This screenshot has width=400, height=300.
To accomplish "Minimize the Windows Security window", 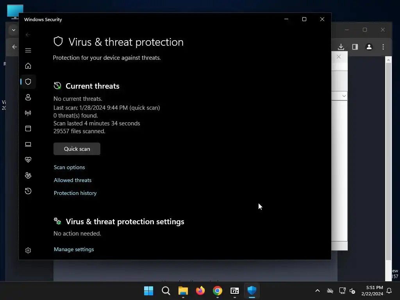I will [x=286, y=19].
